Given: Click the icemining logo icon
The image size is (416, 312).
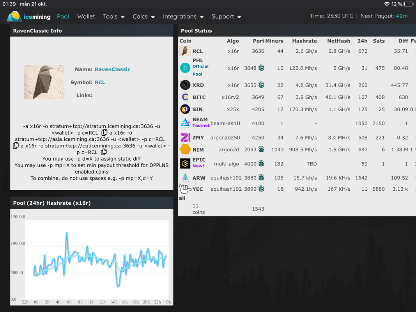Looking at the screenshot, I should 14,16.
